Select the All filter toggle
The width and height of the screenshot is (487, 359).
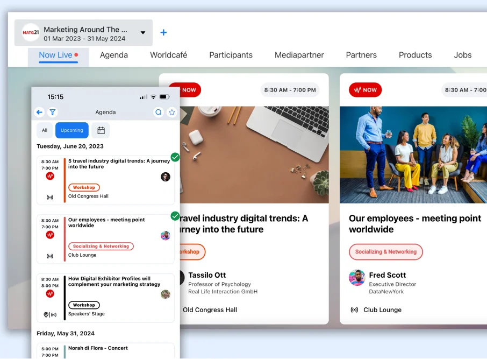click(45, 130)
